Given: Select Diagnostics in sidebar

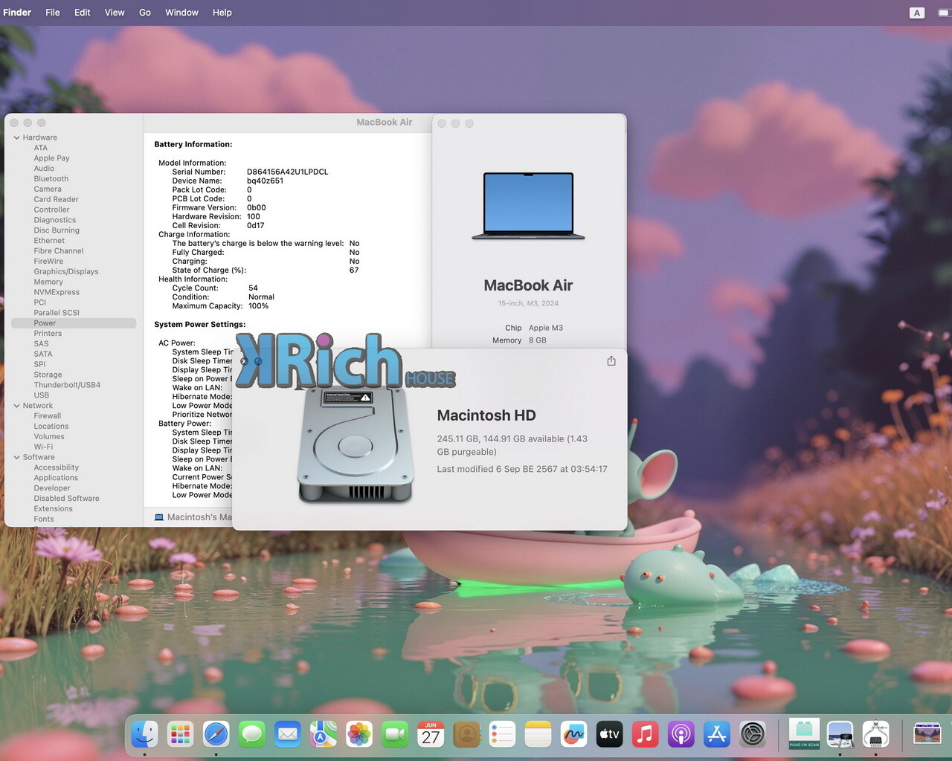Looking at the screenshot, I should [x=54, y=220].
